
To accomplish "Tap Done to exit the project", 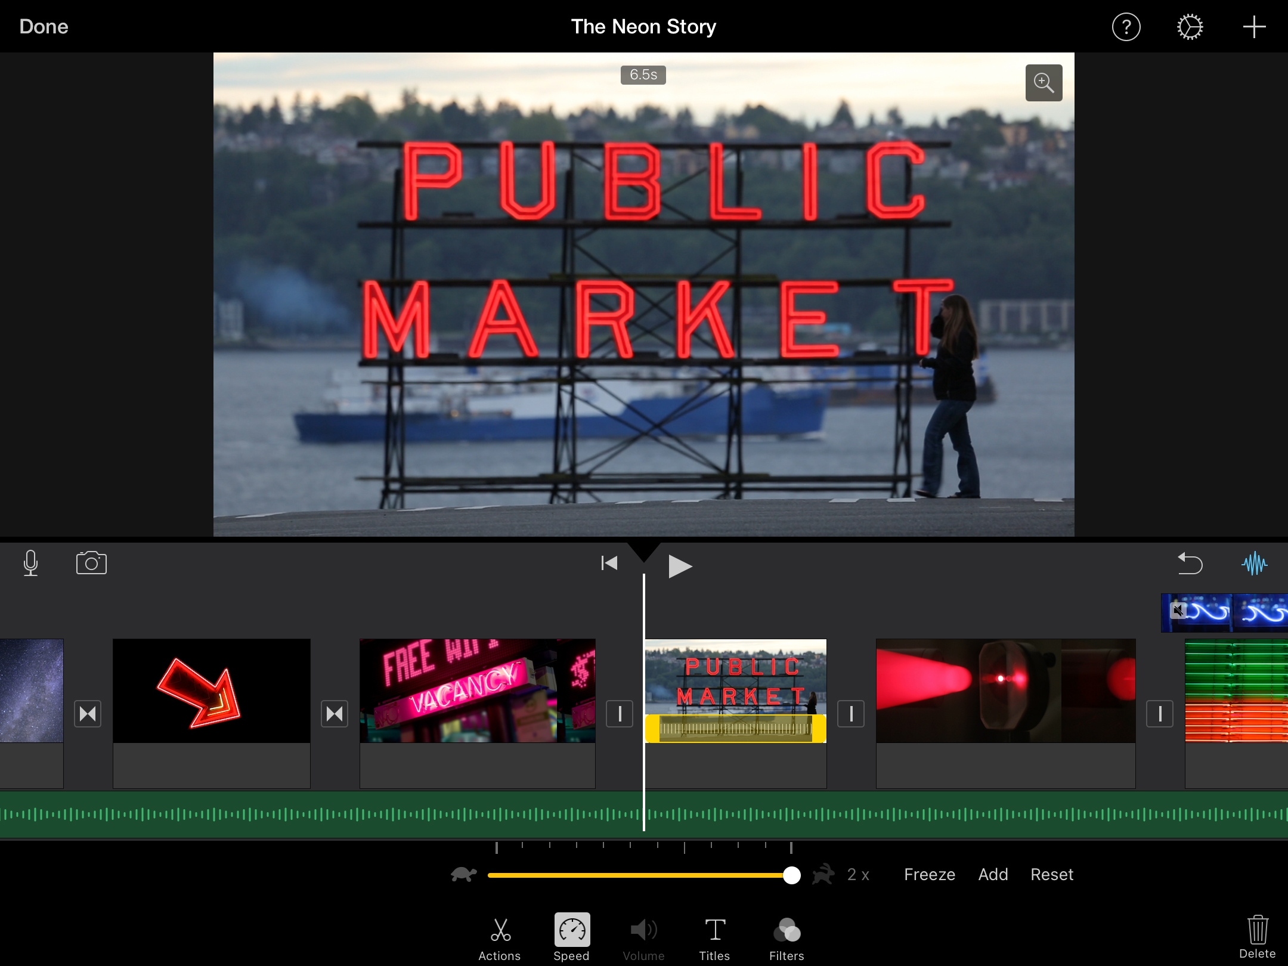I will pos(44,27).
